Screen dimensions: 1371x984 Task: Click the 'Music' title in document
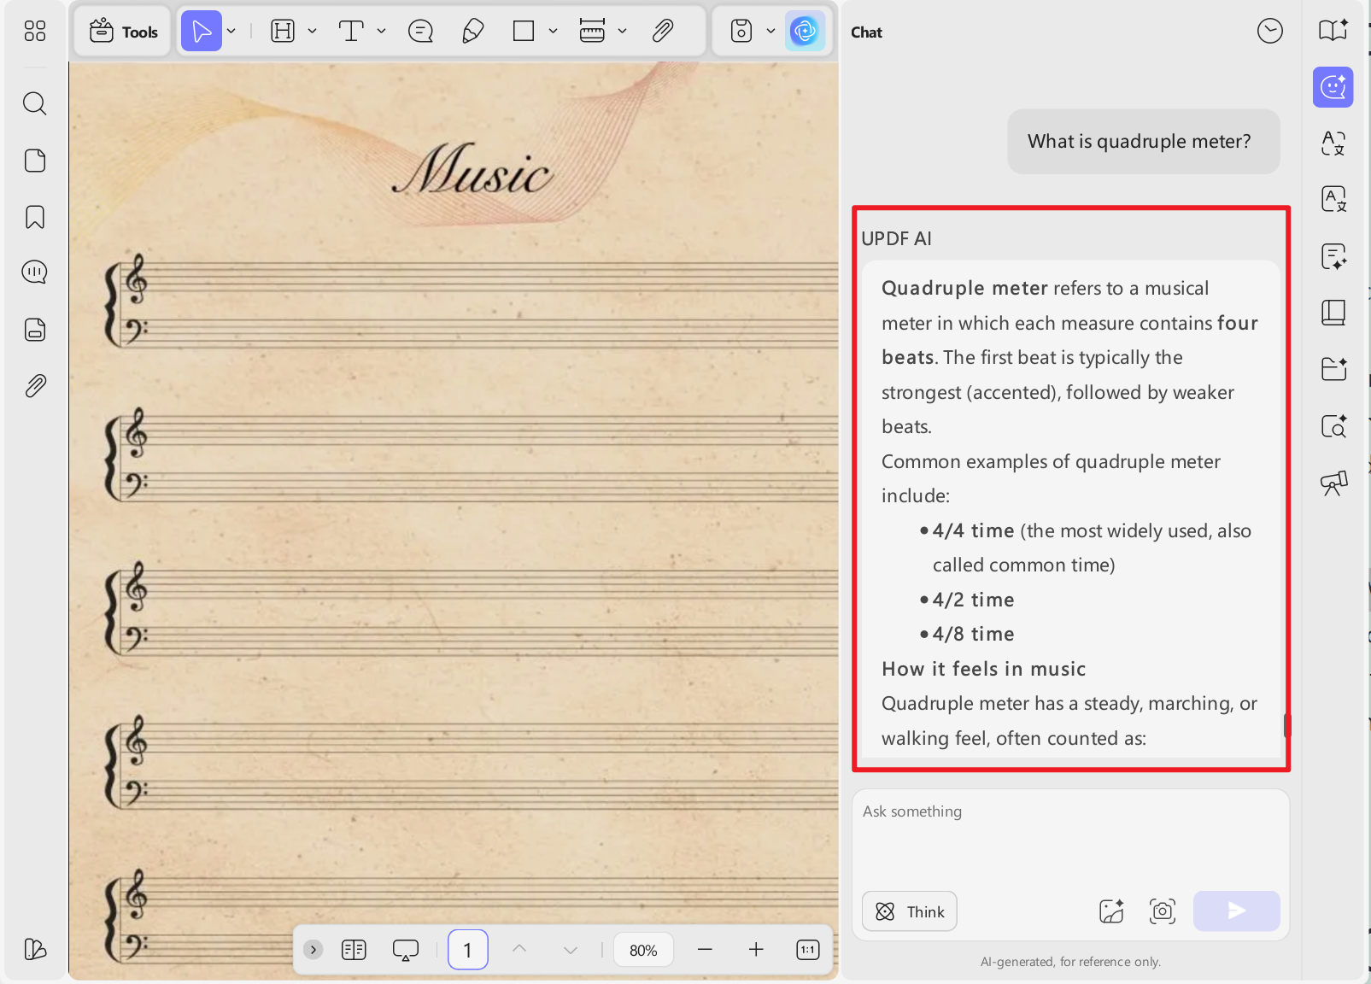point(472,169)
